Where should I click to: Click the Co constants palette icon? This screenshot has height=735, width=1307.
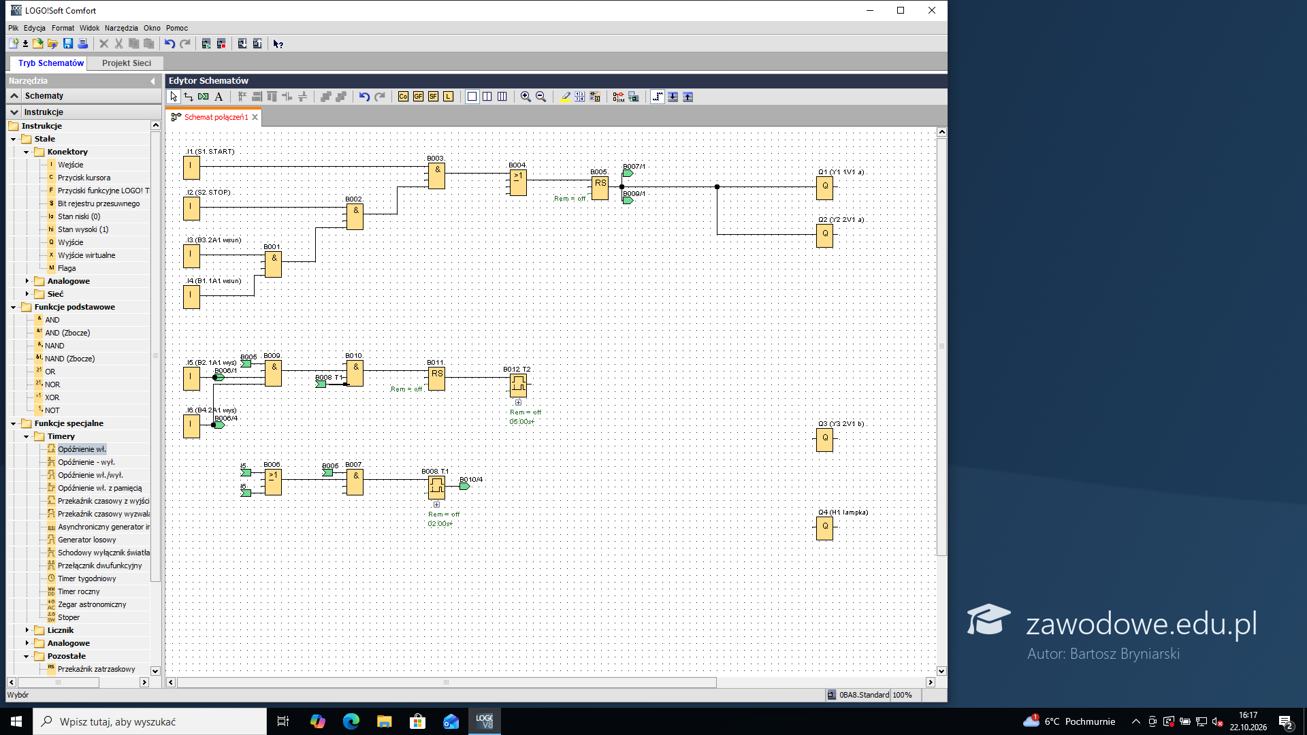pyautogui.click(x=403, y=97)
